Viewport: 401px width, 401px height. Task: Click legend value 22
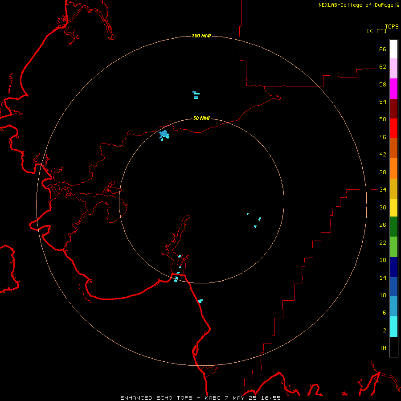[x=383, y=242]
